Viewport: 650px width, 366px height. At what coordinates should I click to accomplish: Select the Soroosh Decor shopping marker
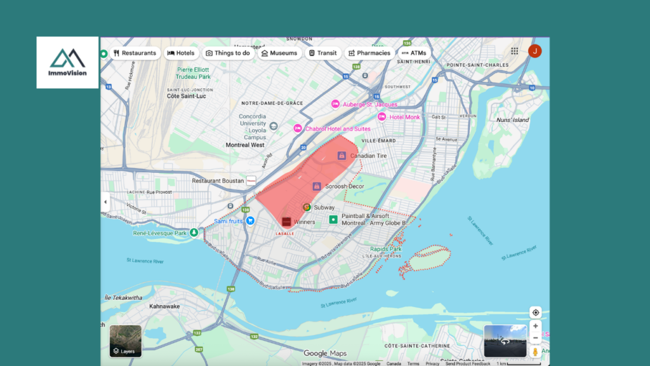316,186
